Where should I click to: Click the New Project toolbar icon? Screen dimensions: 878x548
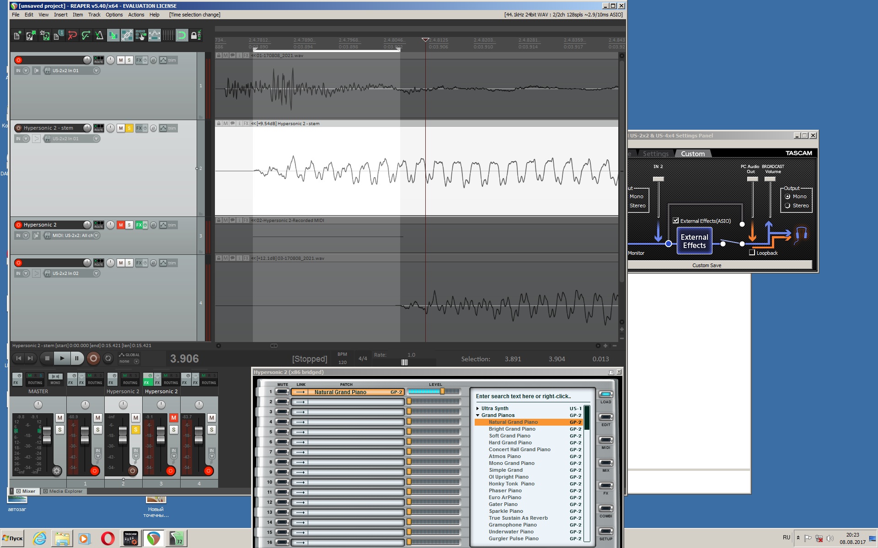point(17,36)
